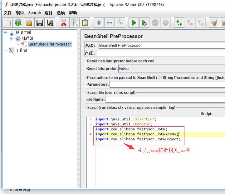Click the greyed Shutdown test icon
225x194 pixels.
166,23
